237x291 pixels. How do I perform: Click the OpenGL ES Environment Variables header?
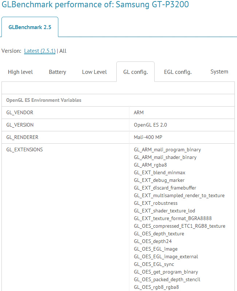coord(44,100)
